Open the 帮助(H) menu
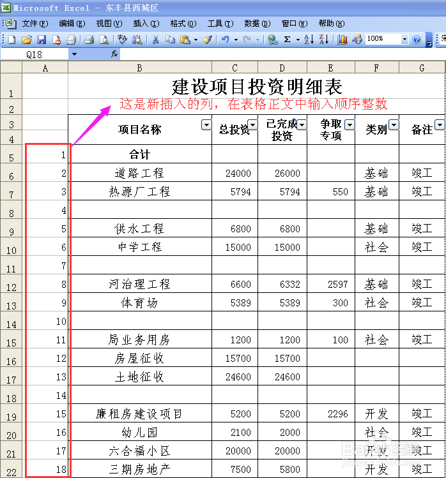Screen dimensions: 446x478 point(332,24)
